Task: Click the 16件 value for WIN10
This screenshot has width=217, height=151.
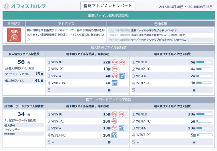Action: [x=107, y=114]
